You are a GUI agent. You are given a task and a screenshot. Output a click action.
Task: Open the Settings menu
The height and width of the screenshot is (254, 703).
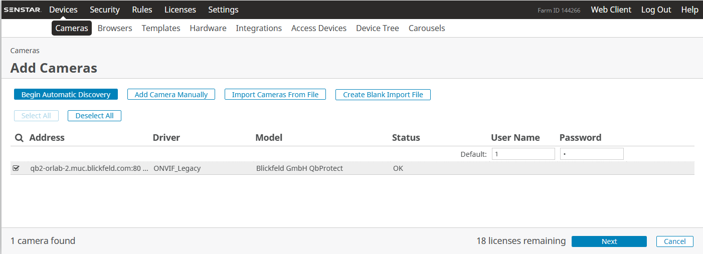[223, 10]
